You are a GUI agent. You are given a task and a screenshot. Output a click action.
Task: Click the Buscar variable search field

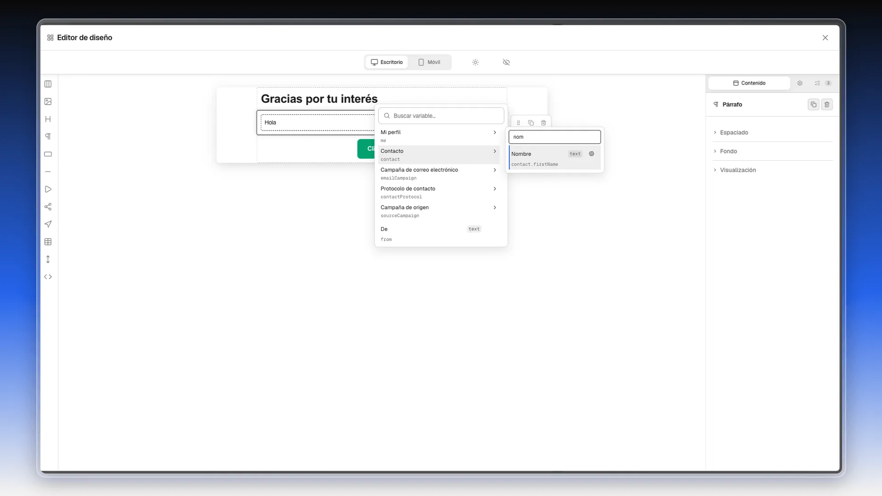pyautogui.click(x=441, y=116)
